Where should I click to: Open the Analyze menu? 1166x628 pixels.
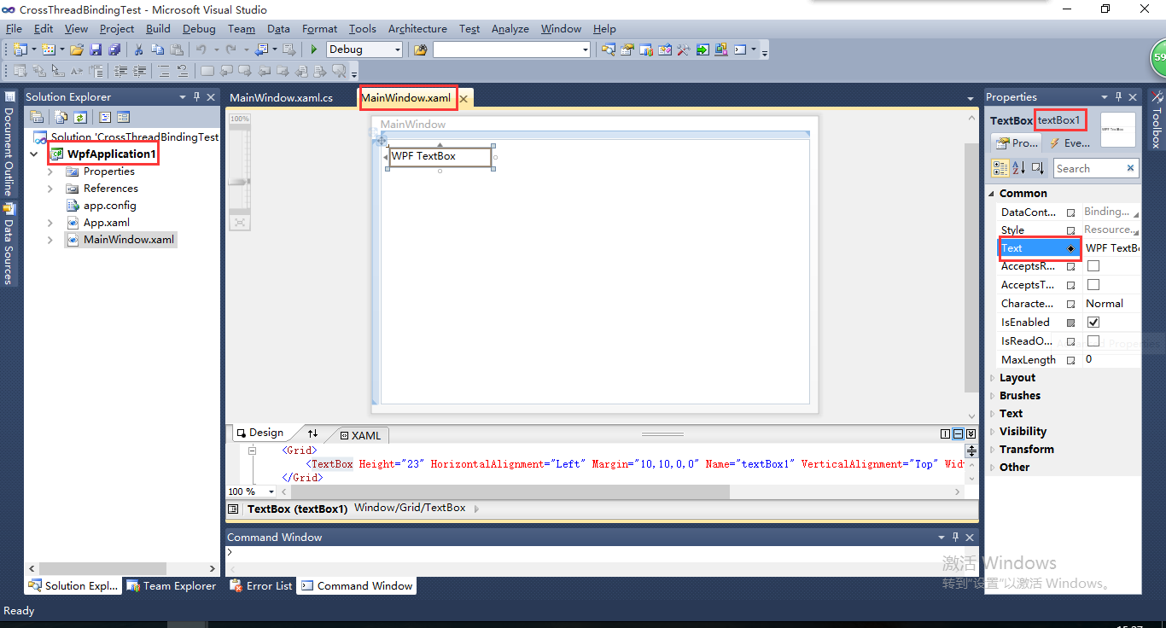[x=510, y=29]
